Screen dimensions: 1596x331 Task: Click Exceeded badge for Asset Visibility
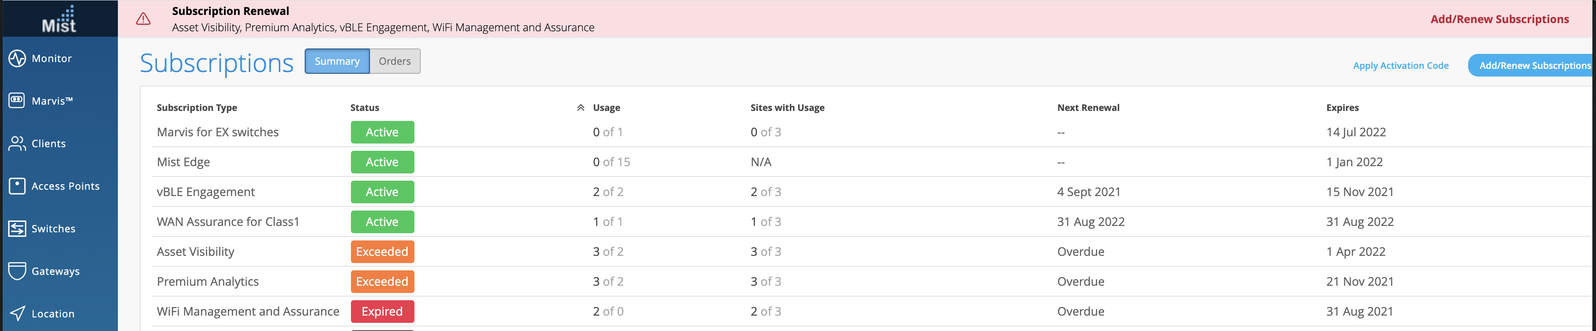(x=382, y=252)
